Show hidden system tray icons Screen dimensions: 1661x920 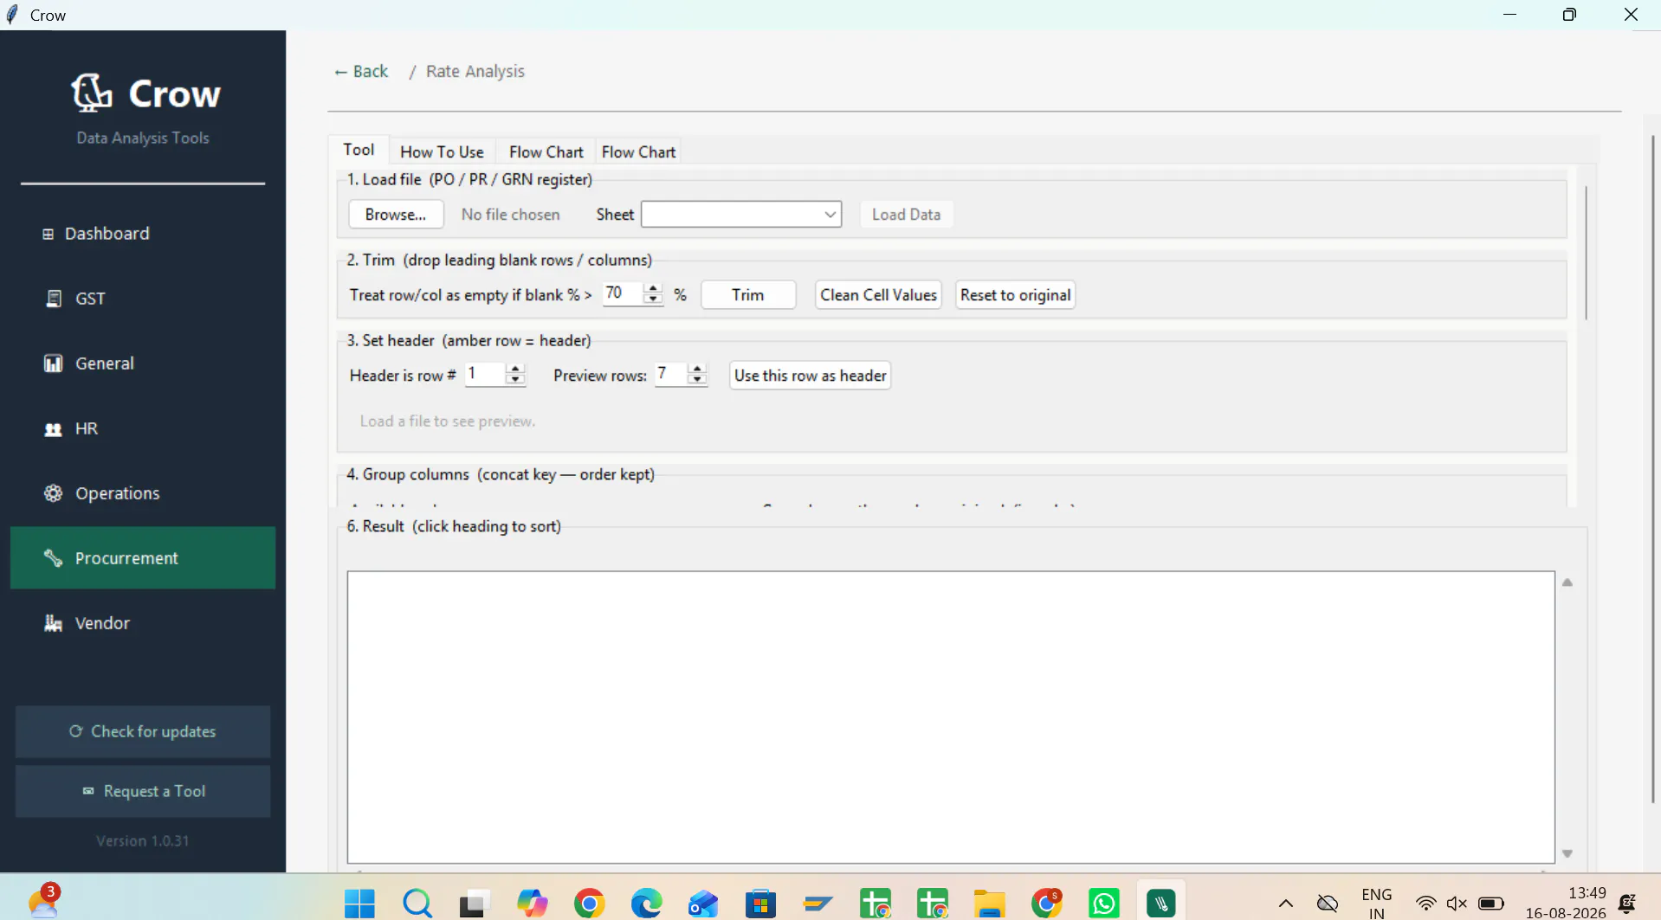[1286, 904]
